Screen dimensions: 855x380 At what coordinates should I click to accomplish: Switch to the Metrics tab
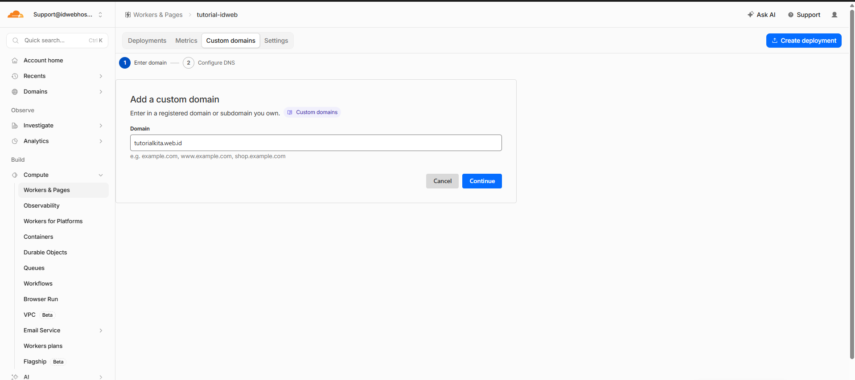click(x=186, y=41)
